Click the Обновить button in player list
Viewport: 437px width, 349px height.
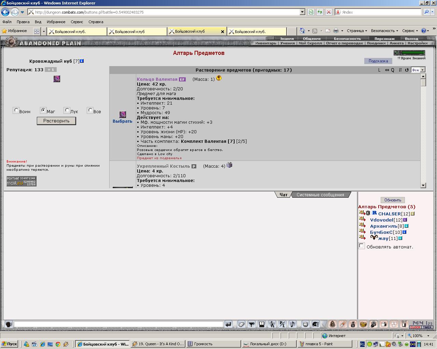click(393, 200)
